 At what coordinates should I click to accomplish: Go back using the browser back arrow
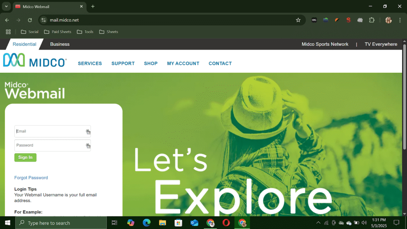[7, 20]
